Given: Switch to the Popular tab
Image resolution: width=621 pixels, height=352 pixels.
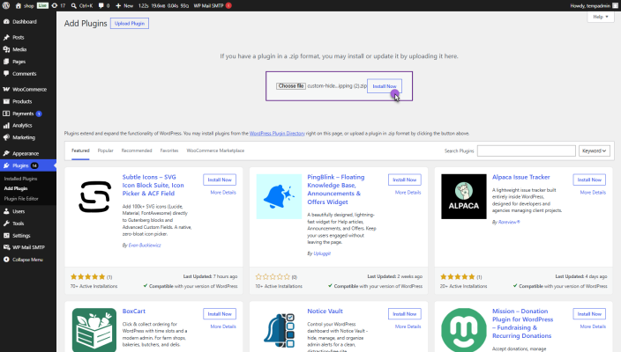Looking at the screenshot, I should [x=105, y=150].
